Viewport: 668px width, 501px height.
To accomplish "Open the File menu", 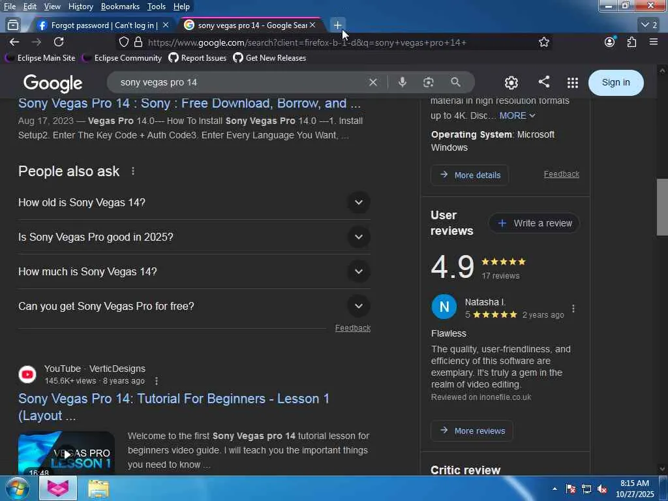I will pos(10,7).
